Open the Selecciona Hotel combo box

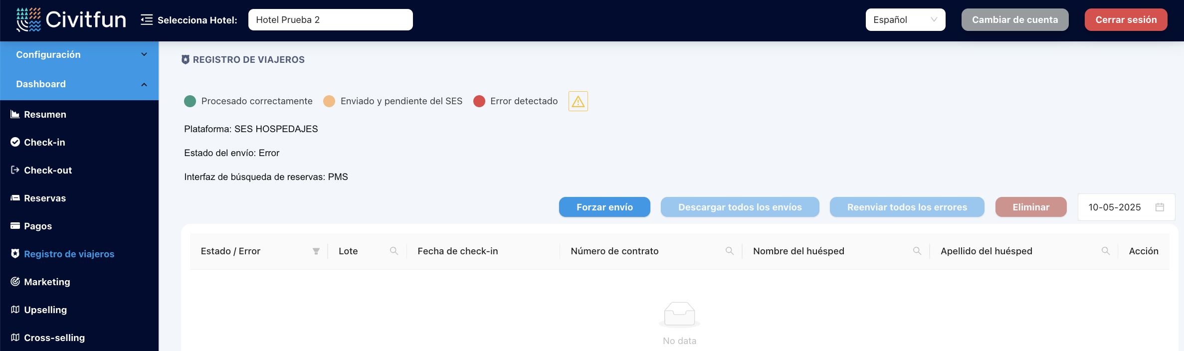click(330, 20)
